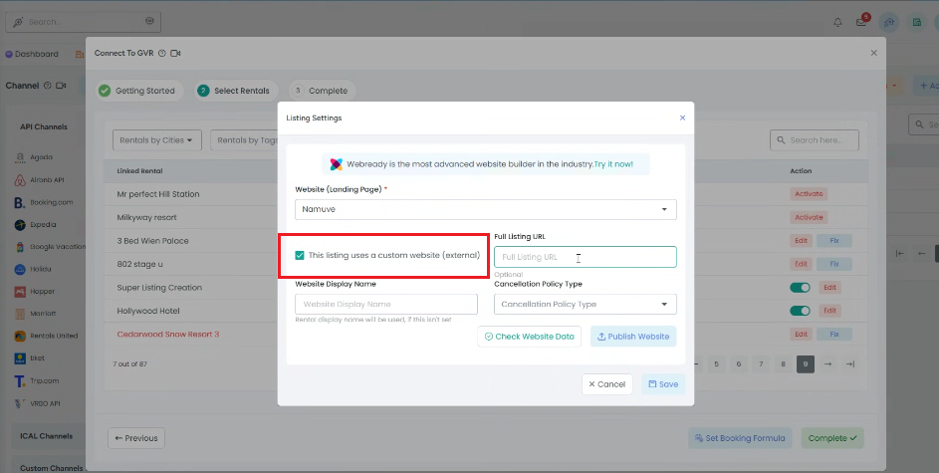Expand the Cancellation Policy Type dropdown

(586, 304)
